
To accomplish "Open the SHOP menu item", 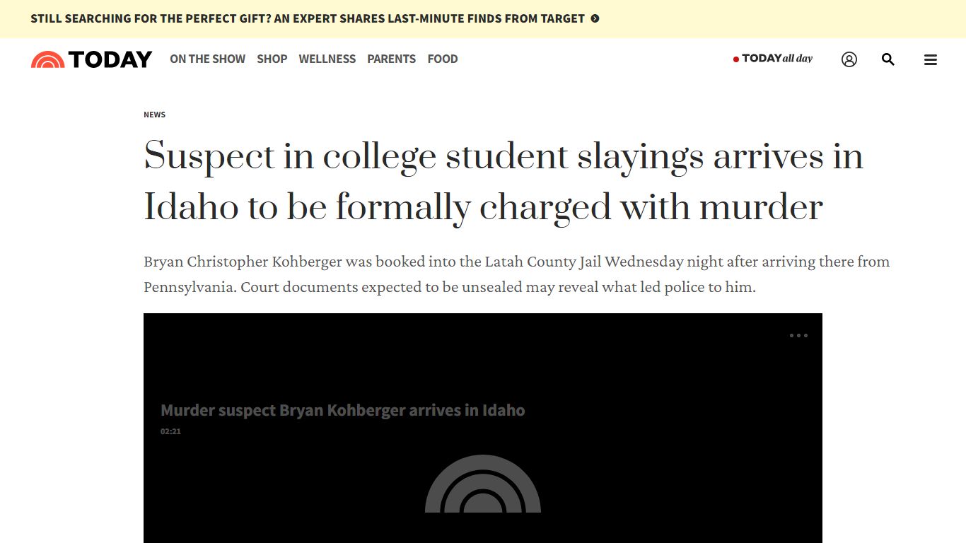I will (x=272, y=59).
